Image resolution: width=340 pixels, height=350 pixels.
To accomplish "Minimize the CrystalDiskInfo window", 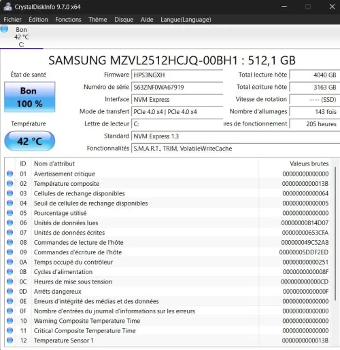I will 284,6.
